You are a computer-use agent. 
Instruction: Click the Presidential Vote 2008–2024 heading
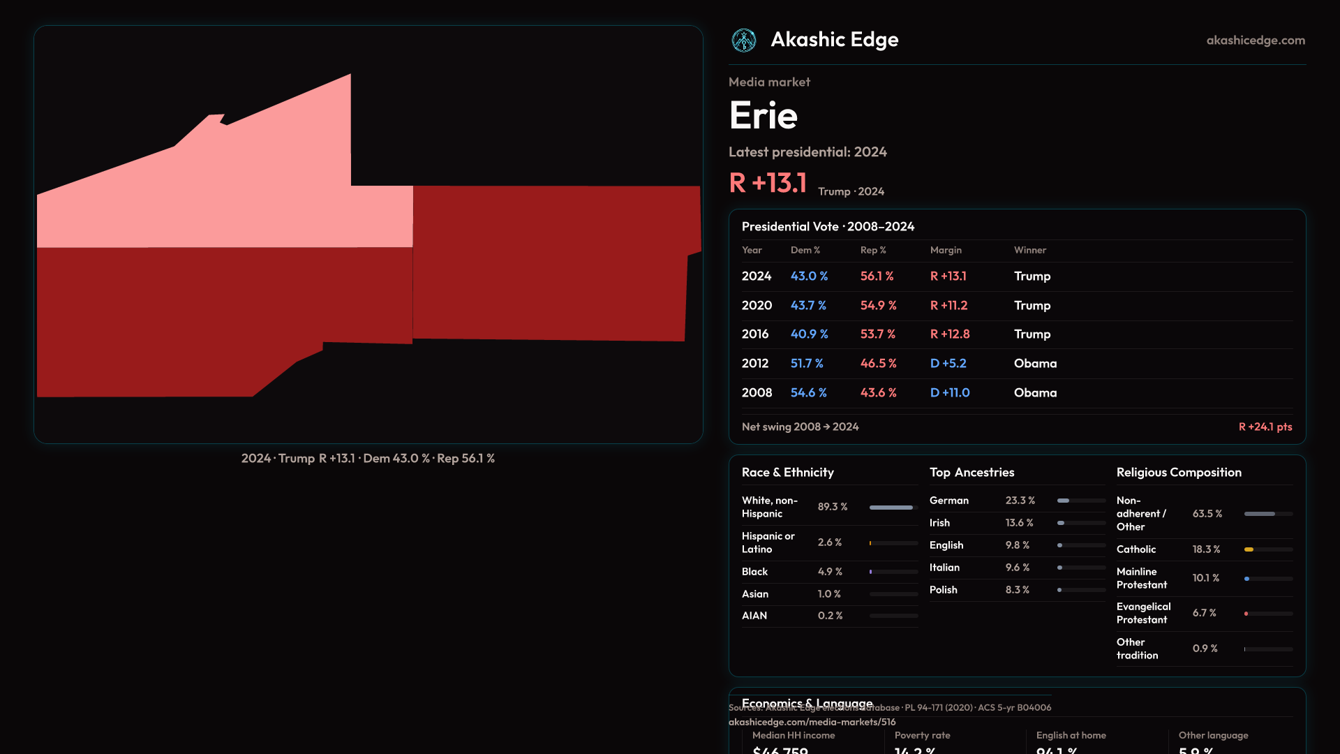click(x=828, y=227)
